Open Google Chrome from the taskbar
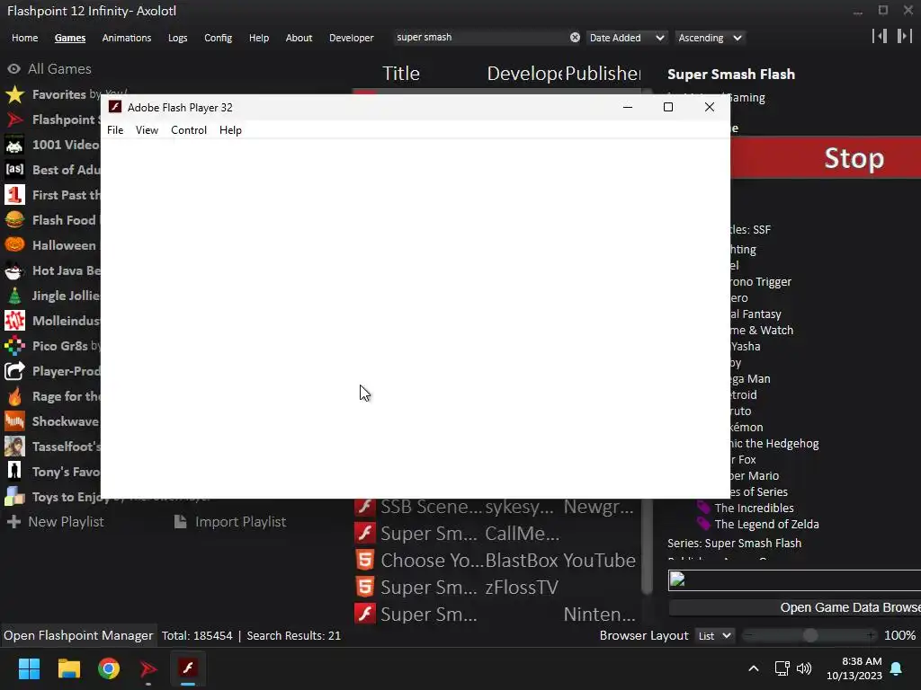This screenshot has width=921, height=690. pyautogui.click(x=109, y=668)
